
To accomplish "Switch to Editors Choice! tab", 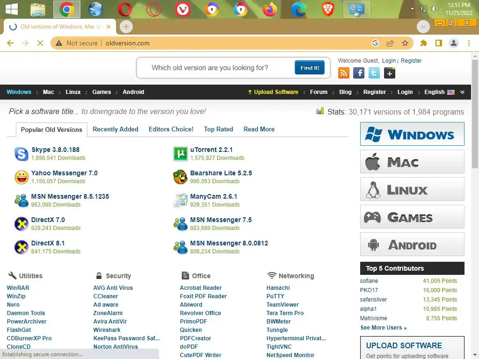I will (171, 129).
